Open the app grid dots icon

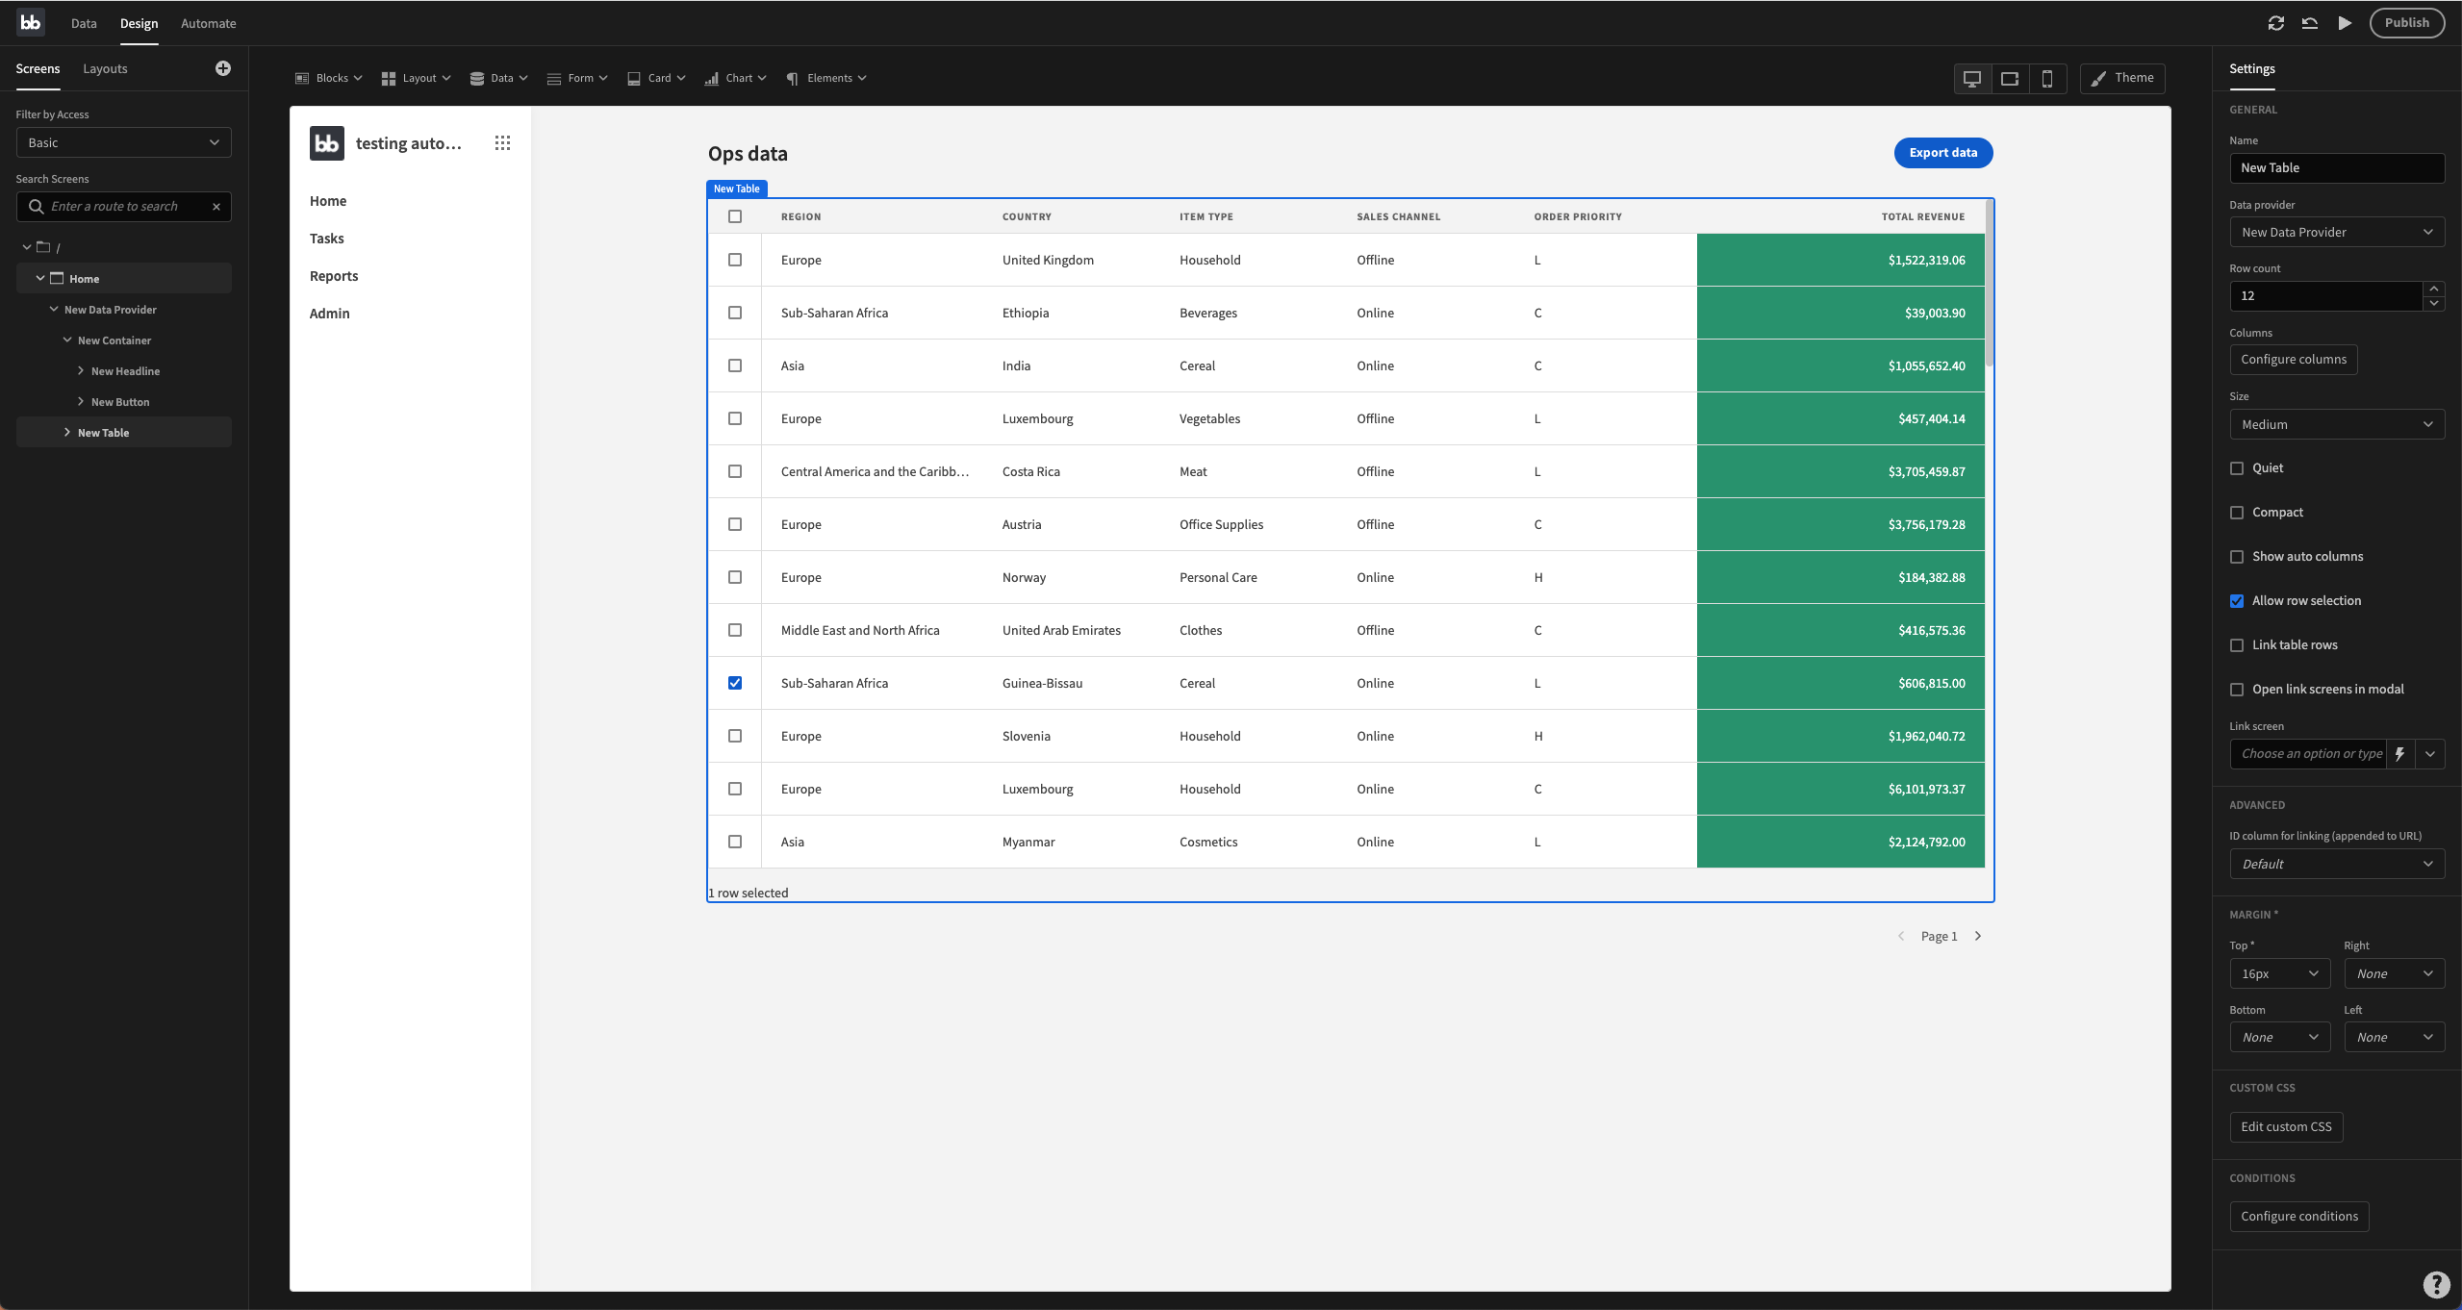[502, 143]
